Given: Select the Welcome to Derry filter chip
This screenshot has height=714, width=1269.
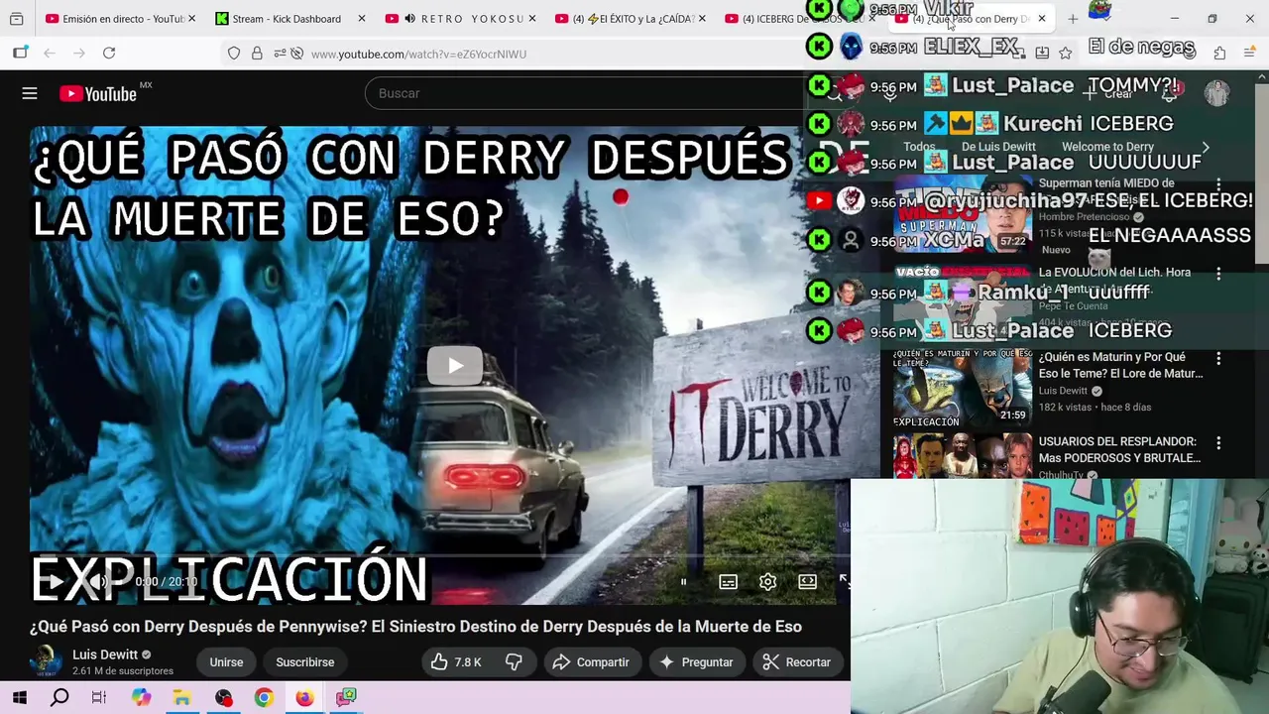Looking at the screenshot, I should [1107, 147].
